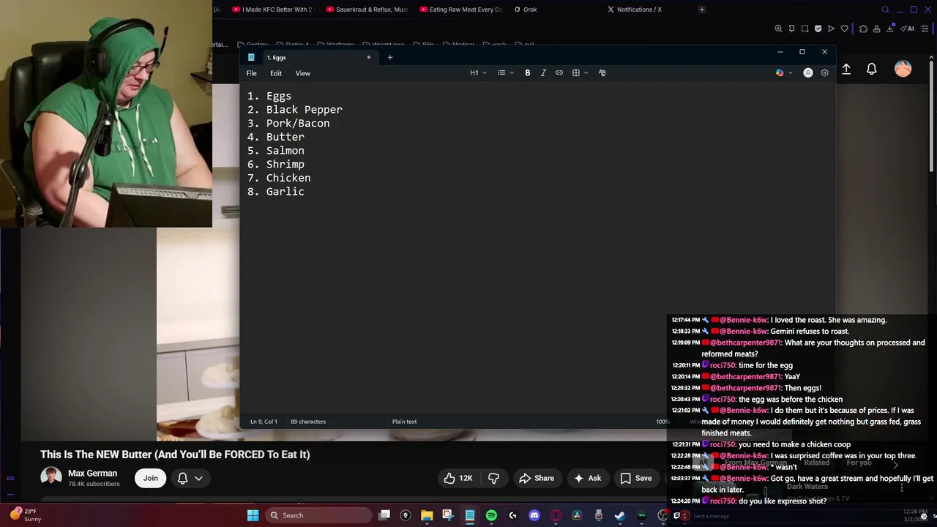Click the 'Plain text' status bar entry

click(x=404, y=422)
